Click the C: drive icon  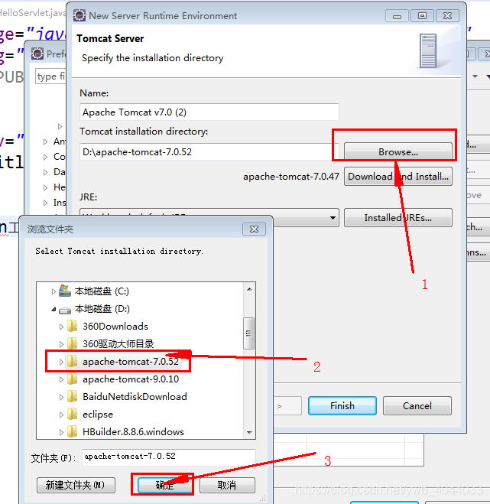tap(65, 291)
